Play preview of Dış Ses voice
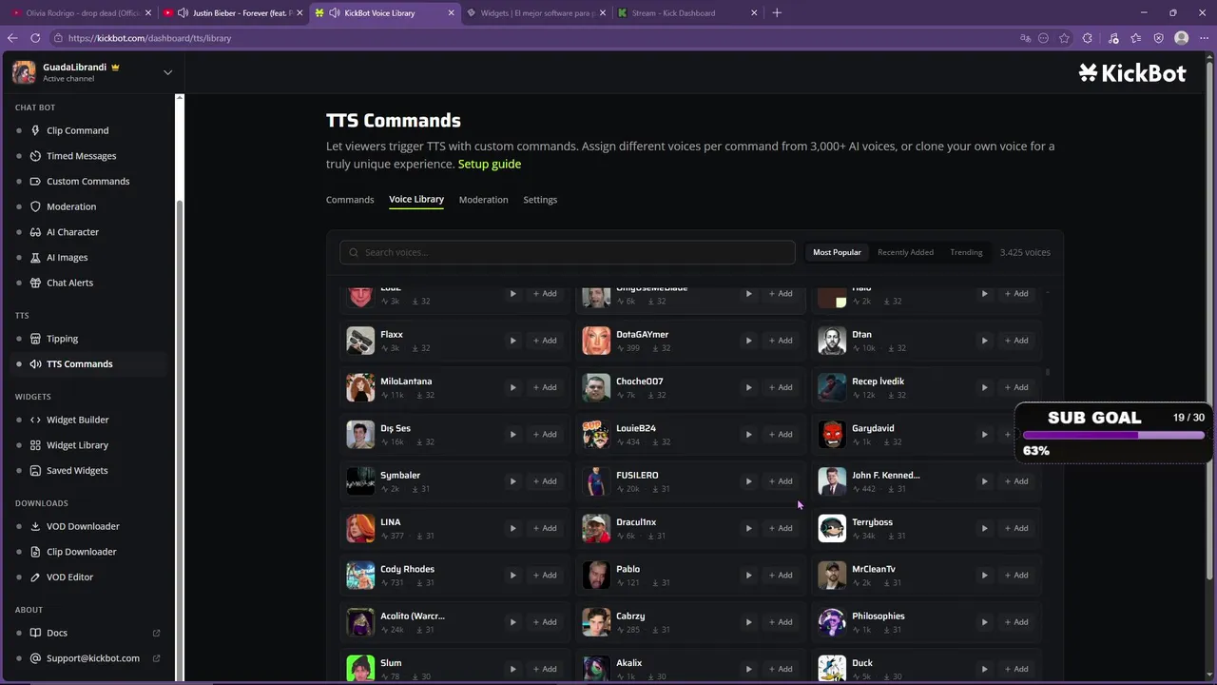This screenshot has height=685, width=1217. pyautogui.click(x=512, y=434)
